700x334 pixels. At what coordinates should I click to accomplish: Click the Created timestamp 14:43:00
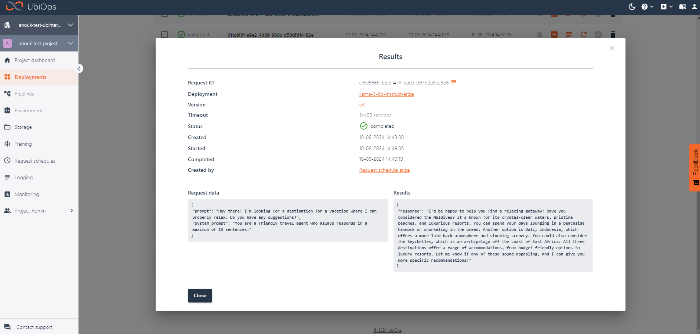381,137
